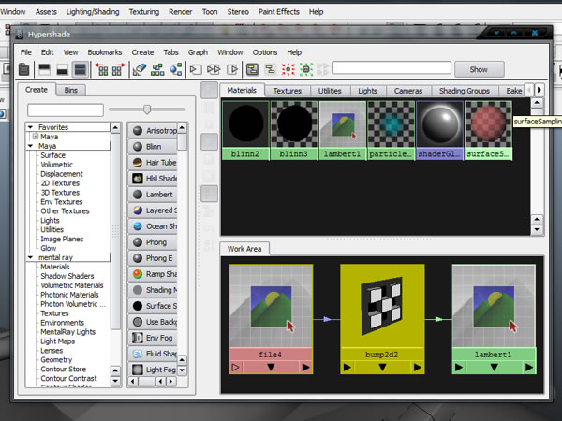Show the bottom tabs only icon

point(63,69)
